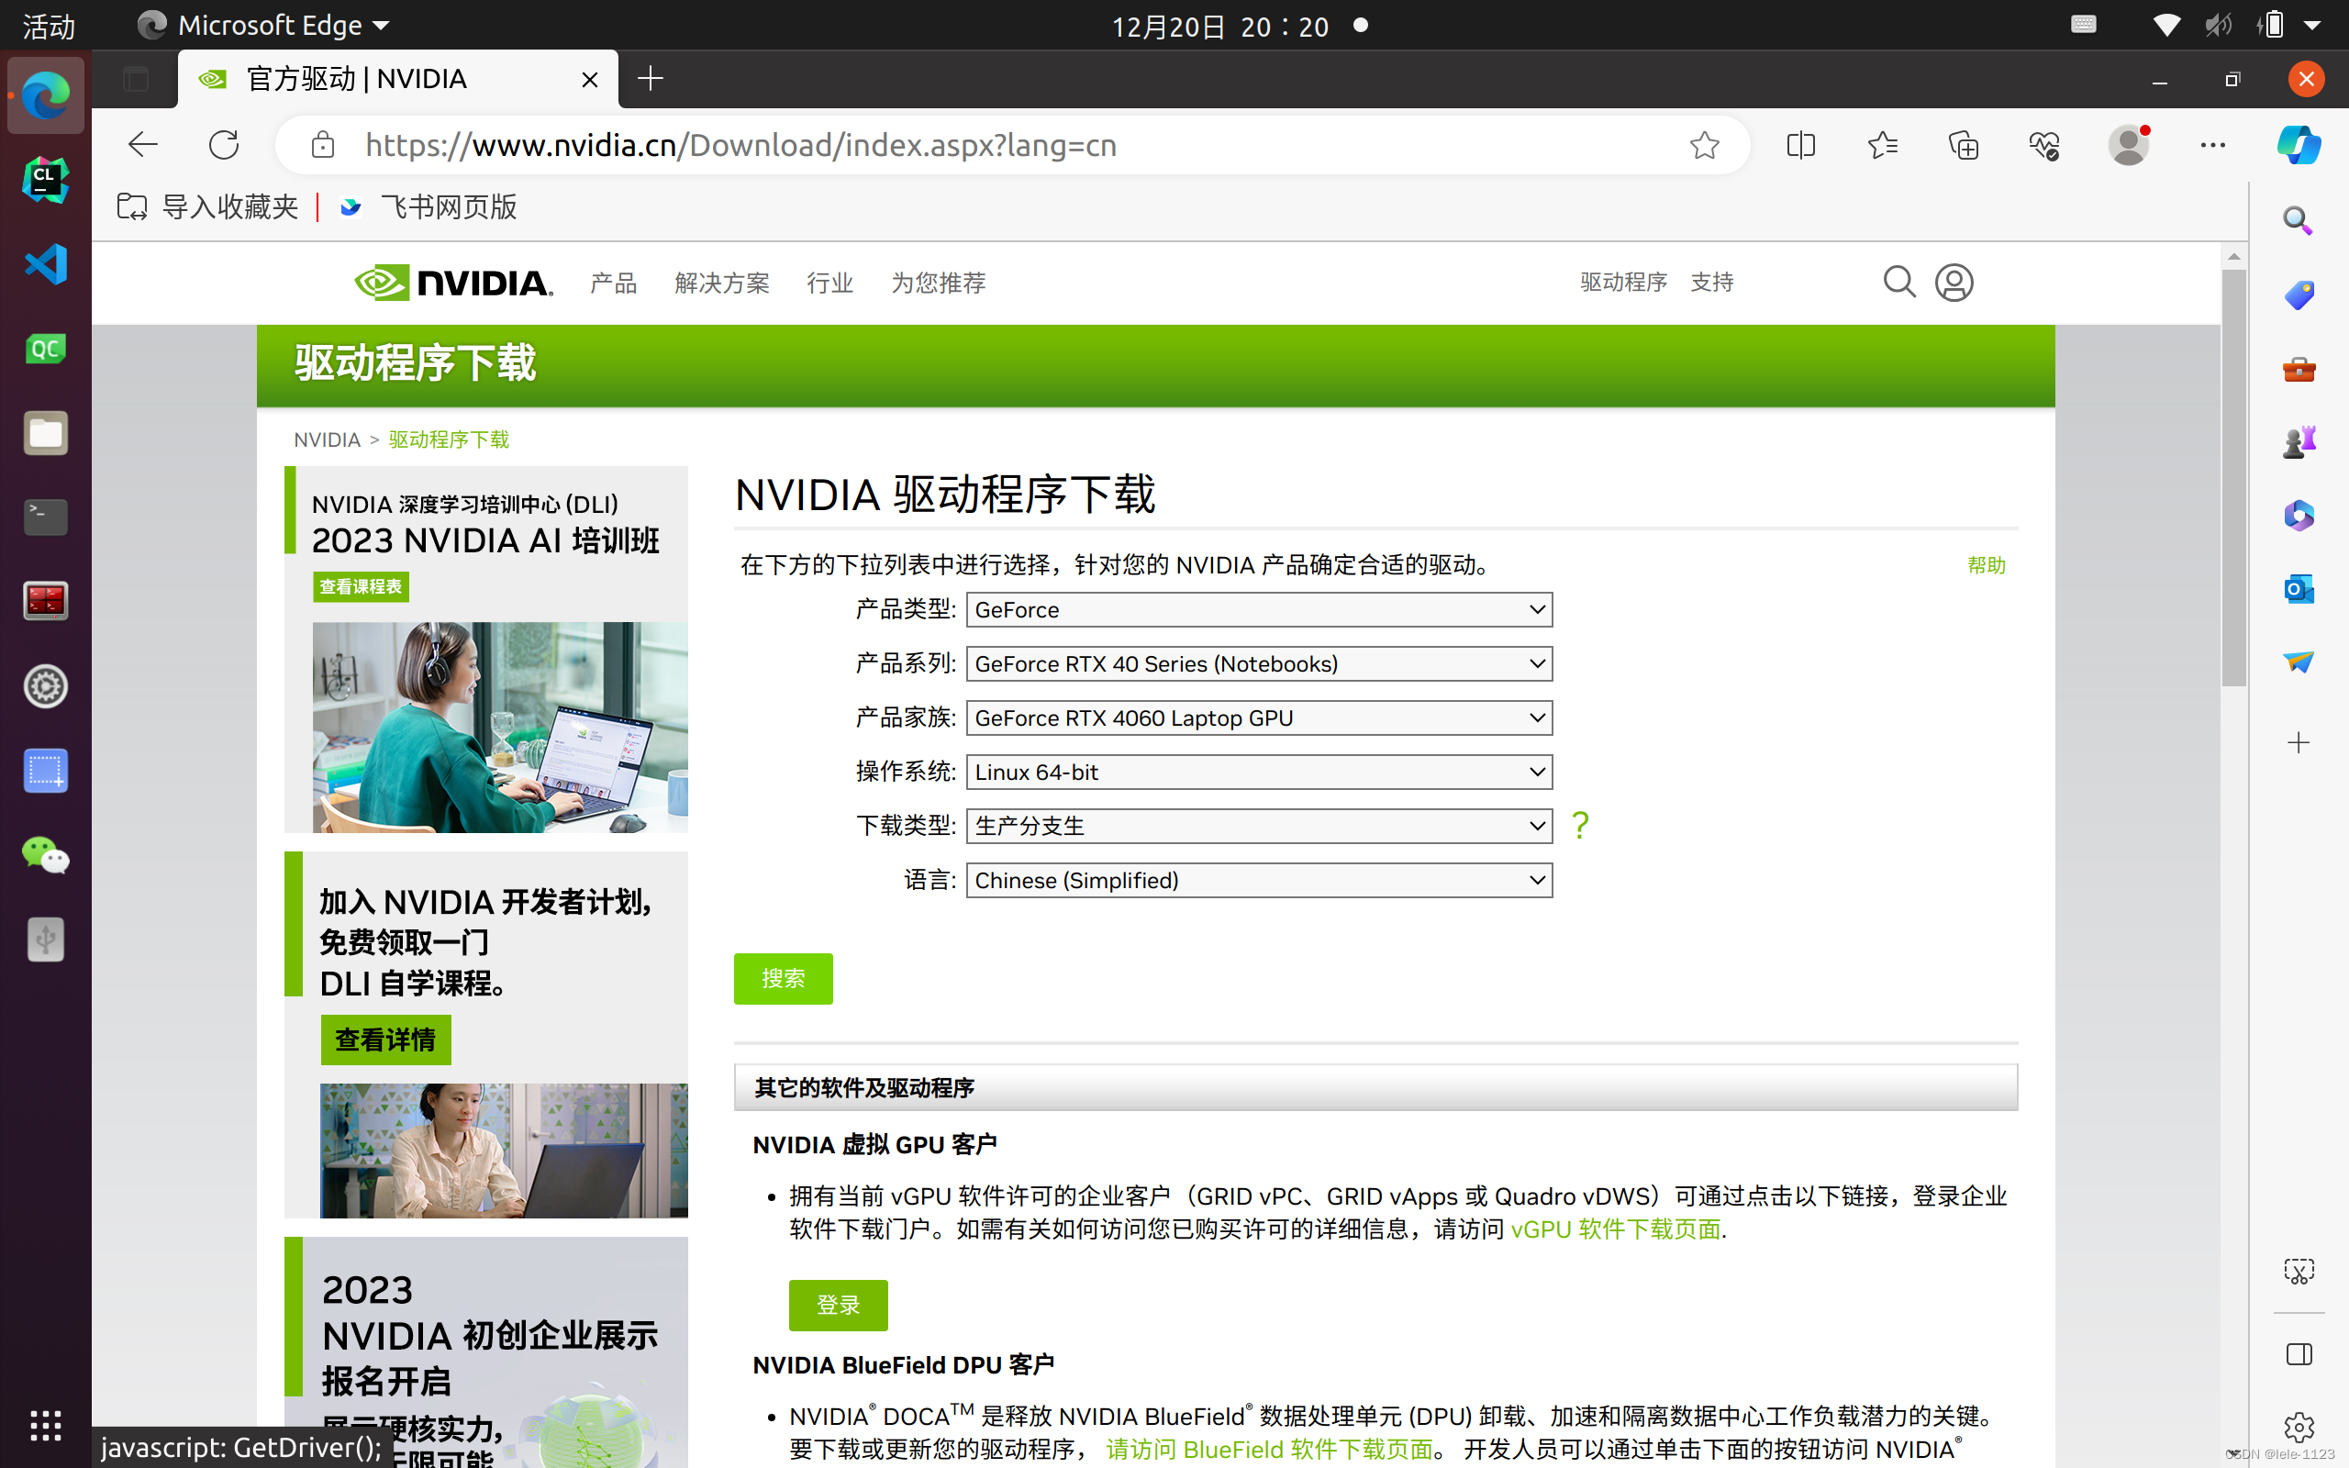The width and height of the screenshot is (2349, 1468).
Task: Open the NVIDIA site search magnifier
Action: pyautogui.click(x=1898, y=283)
